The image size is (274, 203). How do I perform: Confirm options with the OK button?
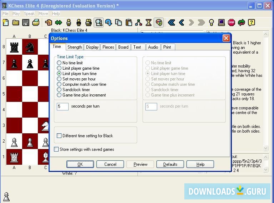[x=80, y=164]
